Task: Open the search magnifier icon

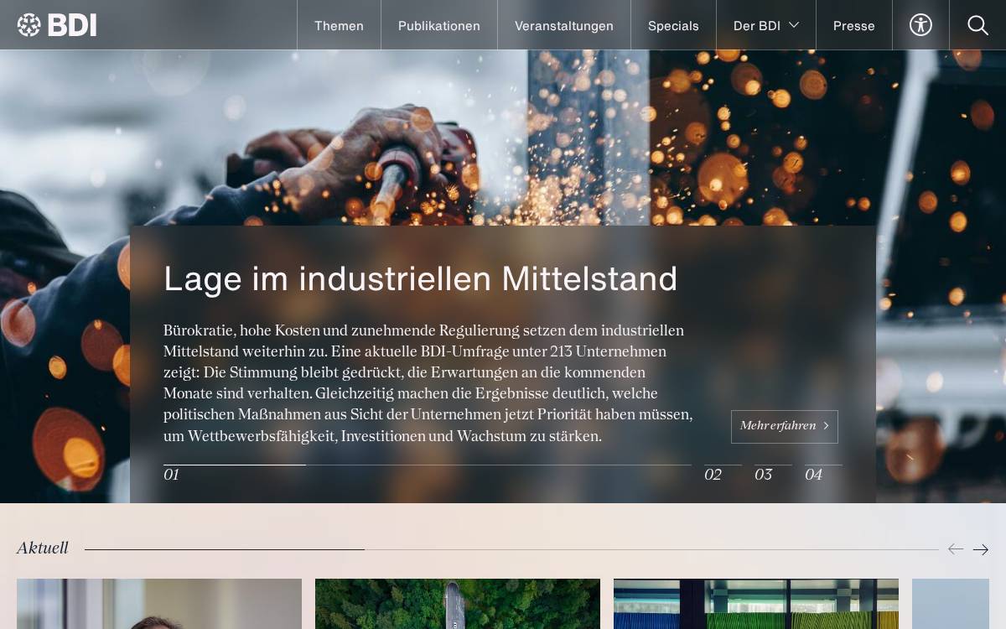Action: coord(977,25)
